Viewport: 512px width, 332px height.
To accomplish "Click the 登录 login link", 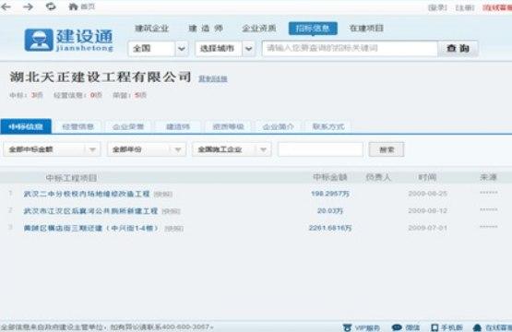I will (437, 7).
